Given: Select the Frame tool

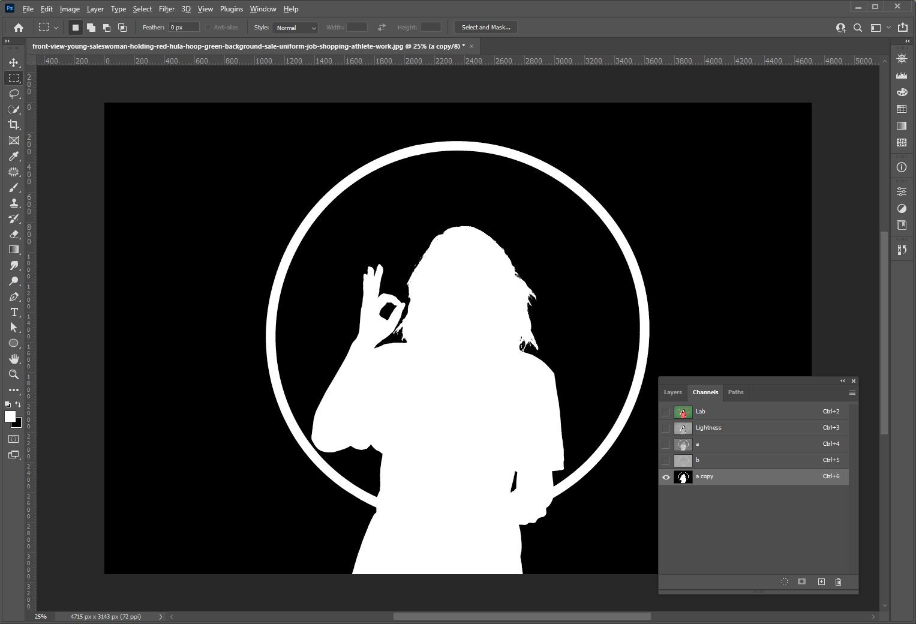Looking at the screenshot, I should coord(14,140).
